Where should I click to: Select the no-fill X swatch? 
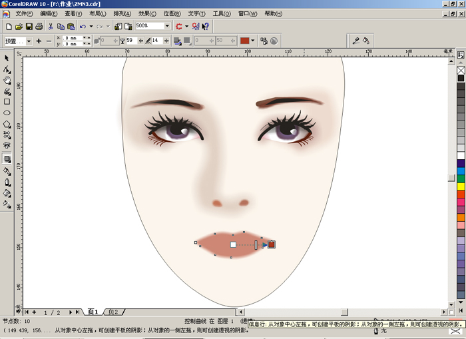click(461, 71)
